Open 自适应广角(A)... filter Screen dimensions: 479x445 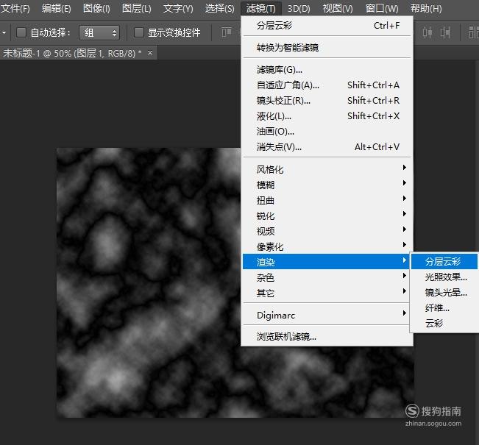tap(327, 85)
